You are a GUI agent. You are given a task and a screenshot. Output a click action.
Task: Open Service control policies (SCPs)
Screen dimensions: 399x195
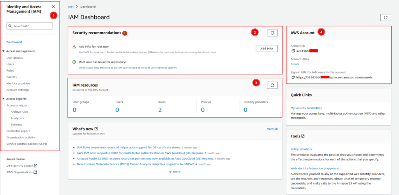tap(27, 144)
